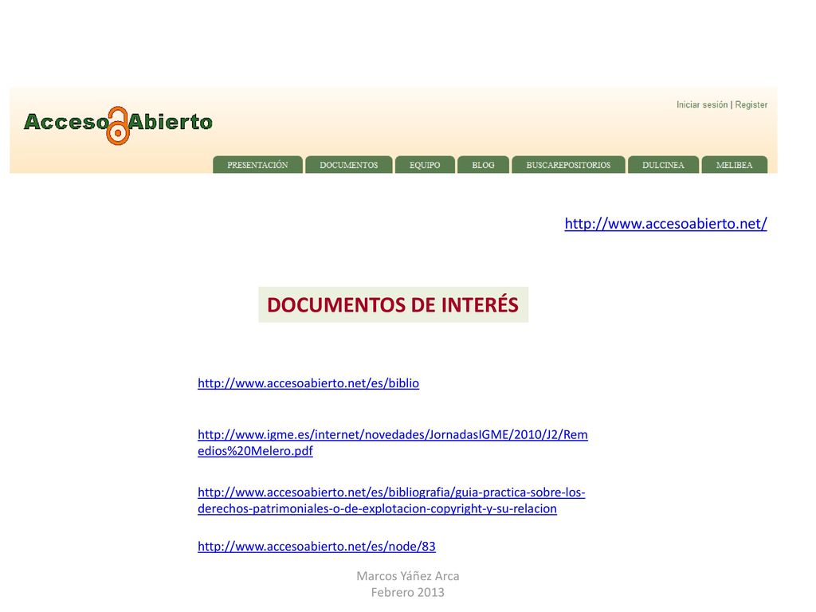Select the BUSCAREPOSITORIOS tab
Viewport: 816px width, 612px height.
coord(568,165)
